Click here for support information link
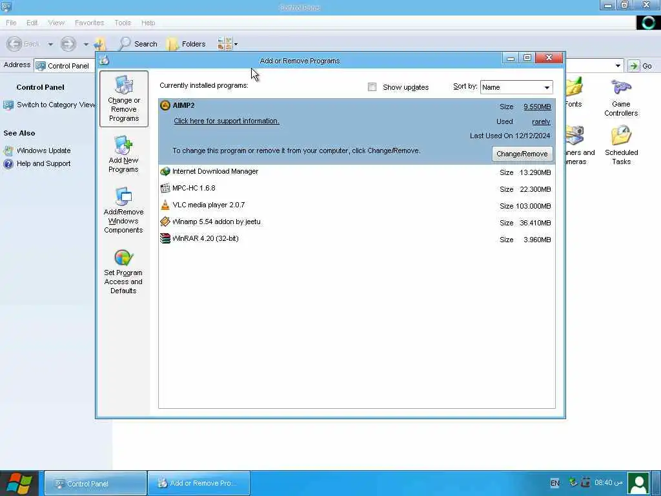Image resolution: width=661 pixels, height=496 pixels. pos(227,121)
